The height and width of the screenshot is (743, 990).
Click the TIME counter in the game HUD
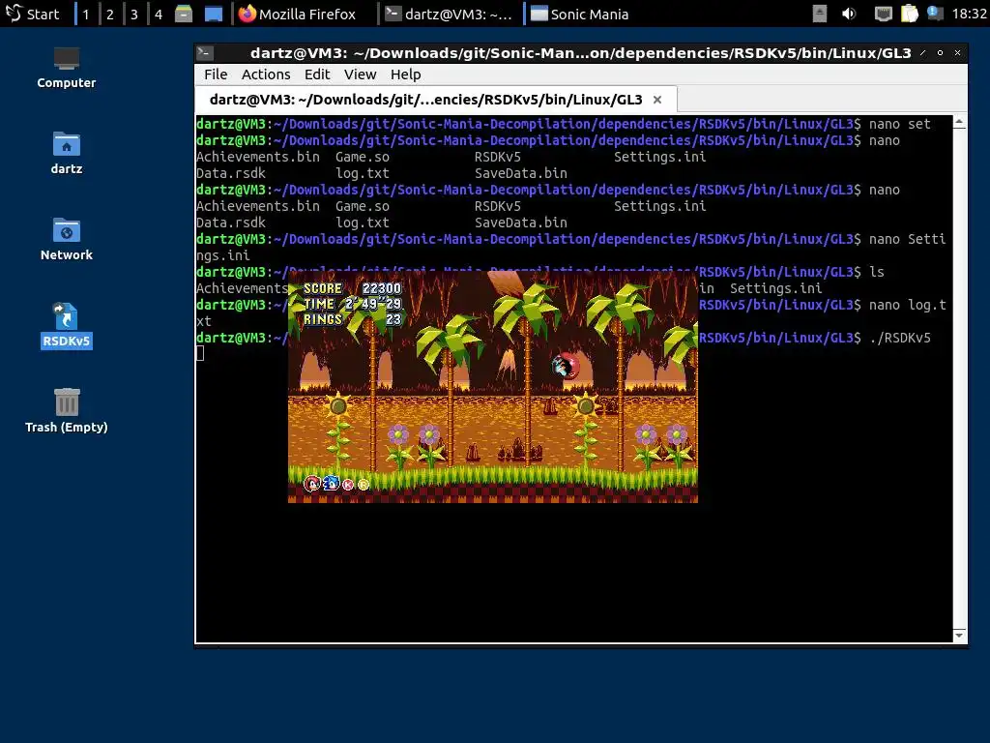point(352,304)
